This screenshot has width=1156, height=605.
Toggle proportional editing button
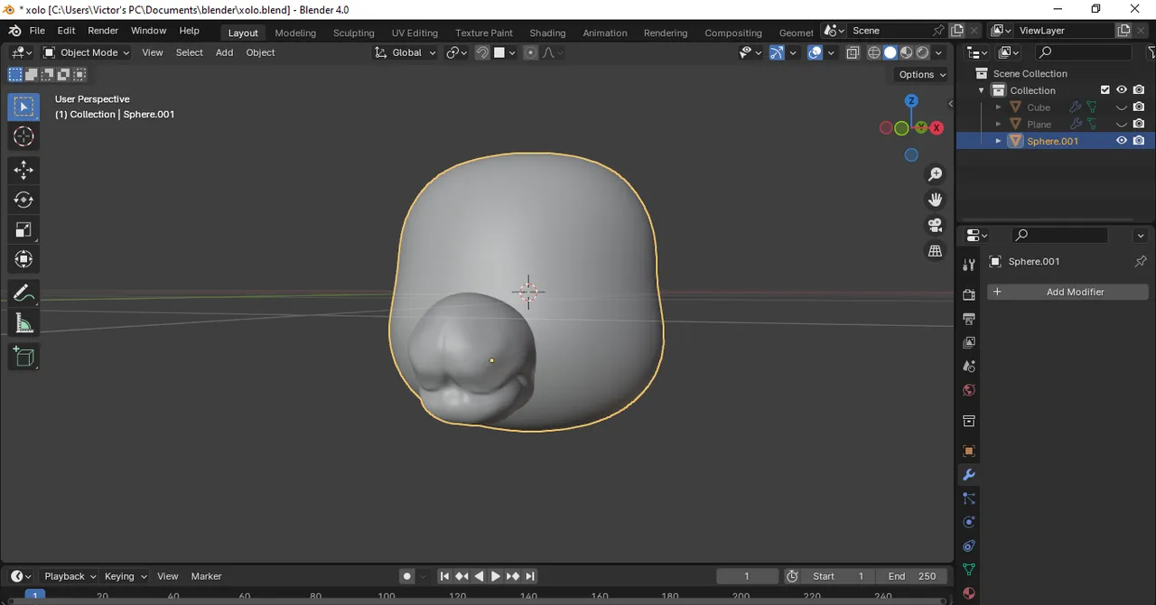coord(530,52)
